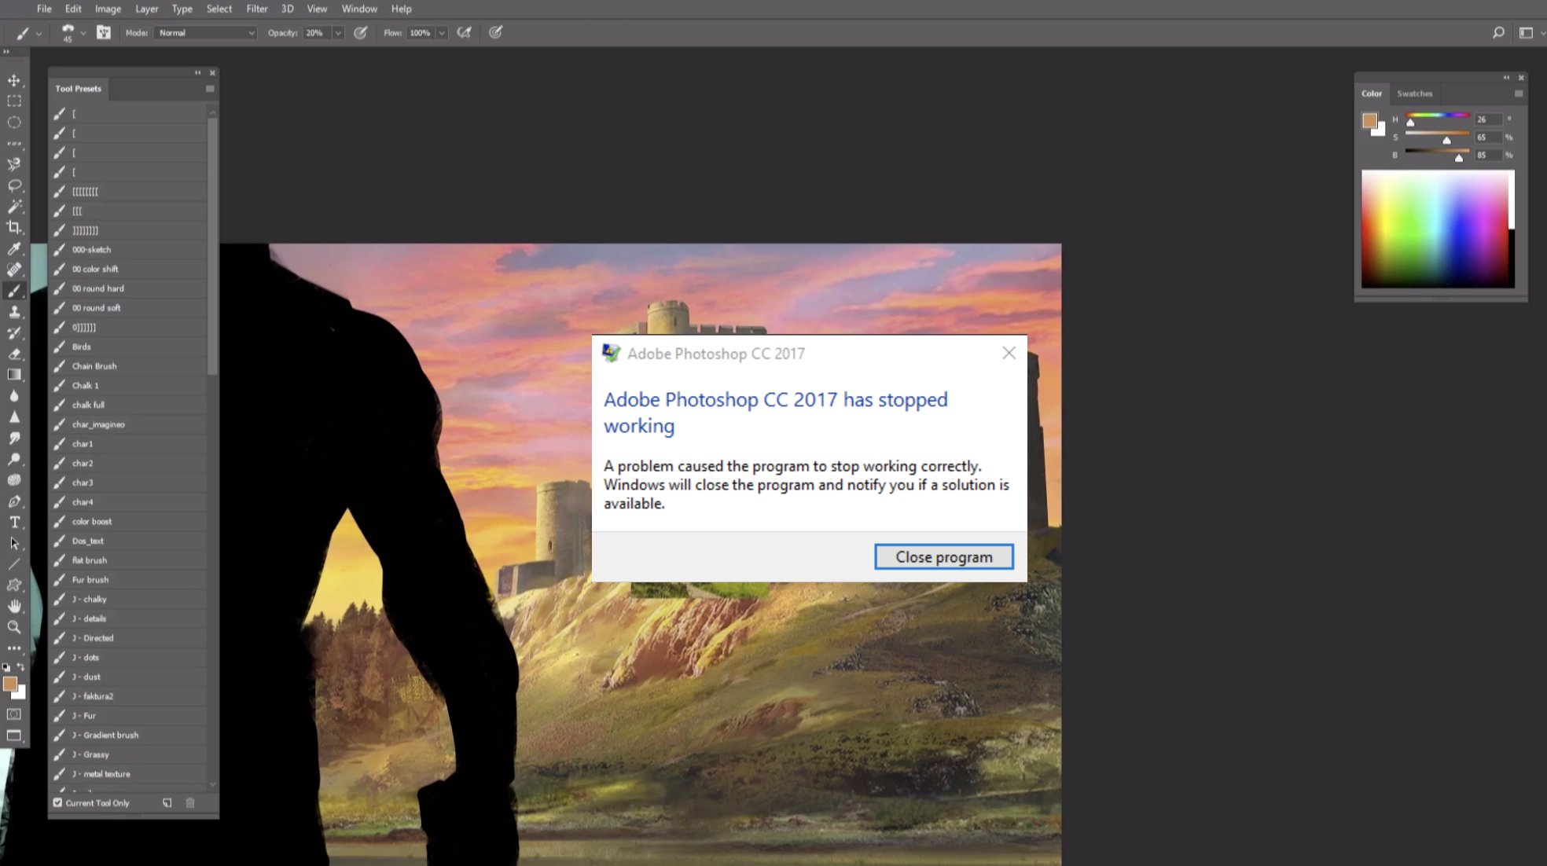Select the 00 round soft preset
The width and height of the screenshot is (1547, 866).
(97, 308)
